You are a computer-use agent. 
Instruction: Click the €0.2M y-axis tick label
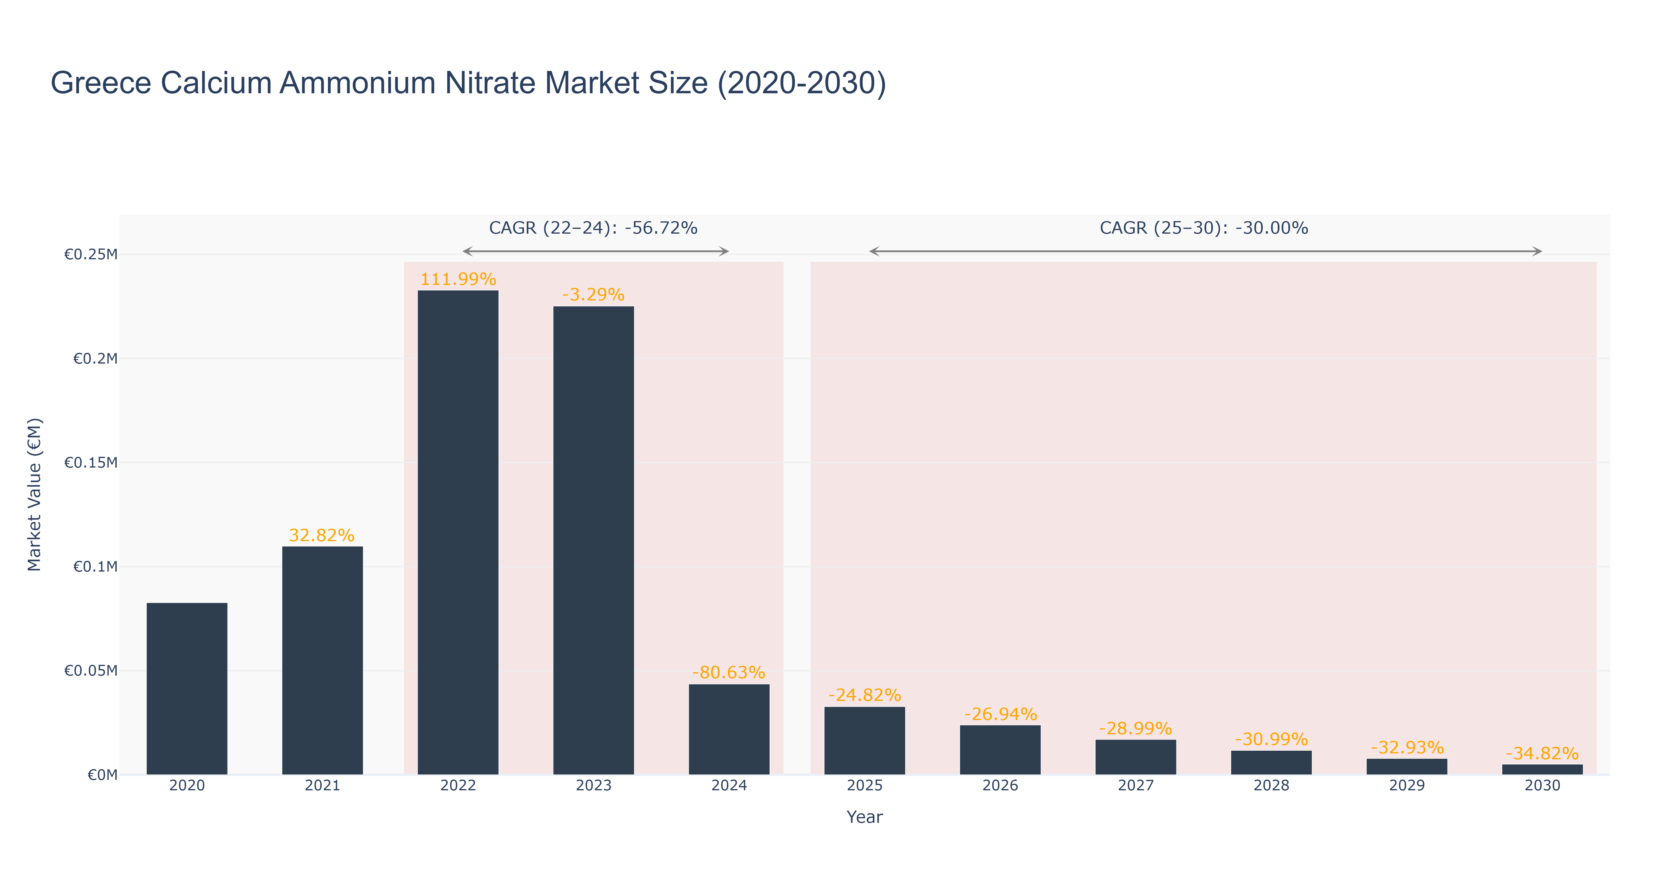click(x=95, y=358)
